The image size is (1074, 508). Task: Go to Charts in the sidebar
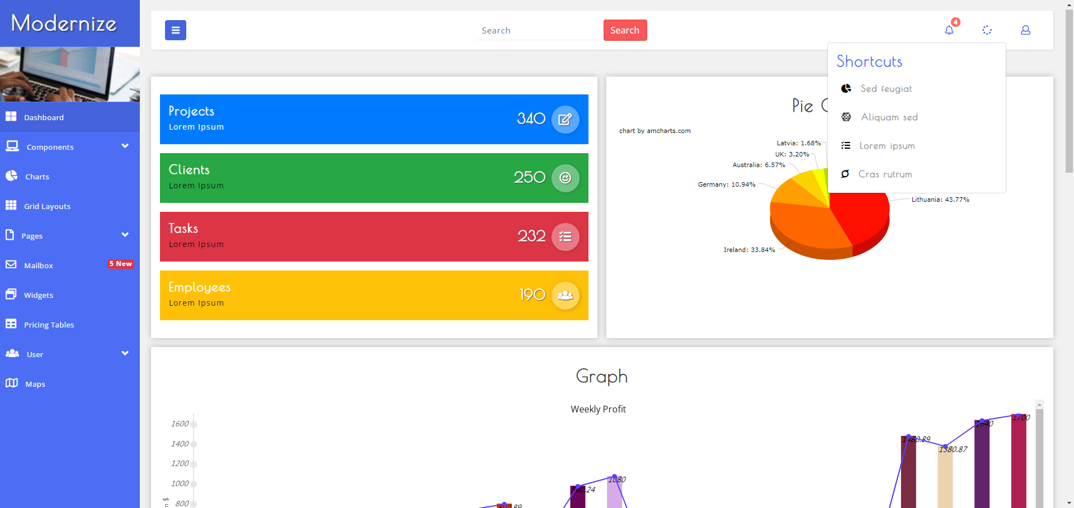[37, 177]
